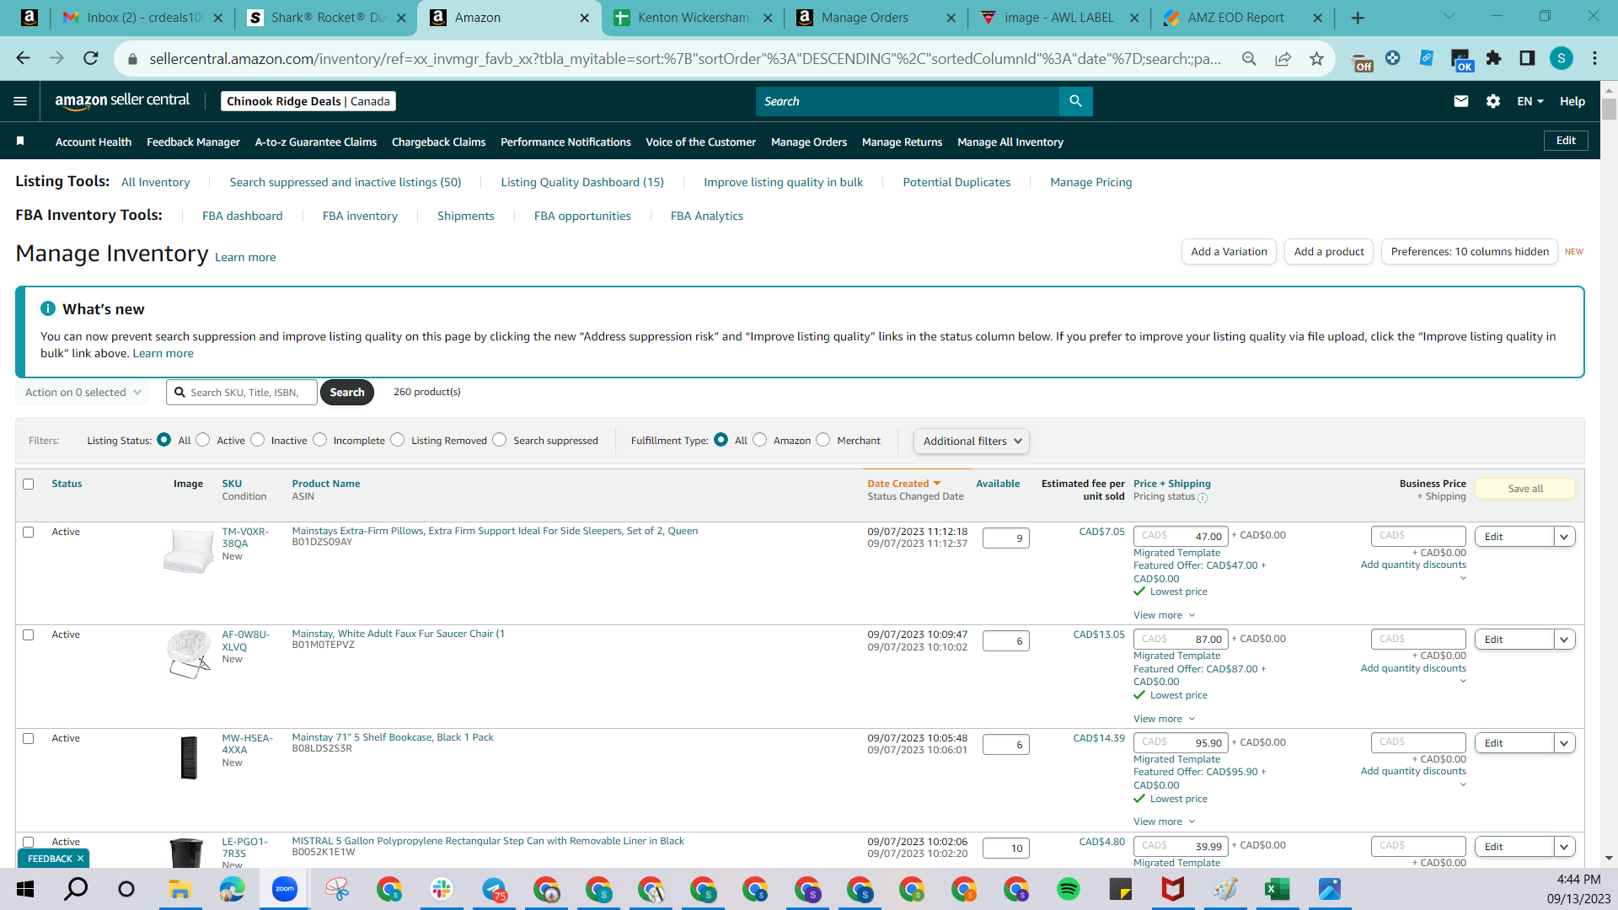This screenshot has width=1618, height=910.
Task: Open Preferences: 10 columns hidden
Action: [x=1470, y=251]
